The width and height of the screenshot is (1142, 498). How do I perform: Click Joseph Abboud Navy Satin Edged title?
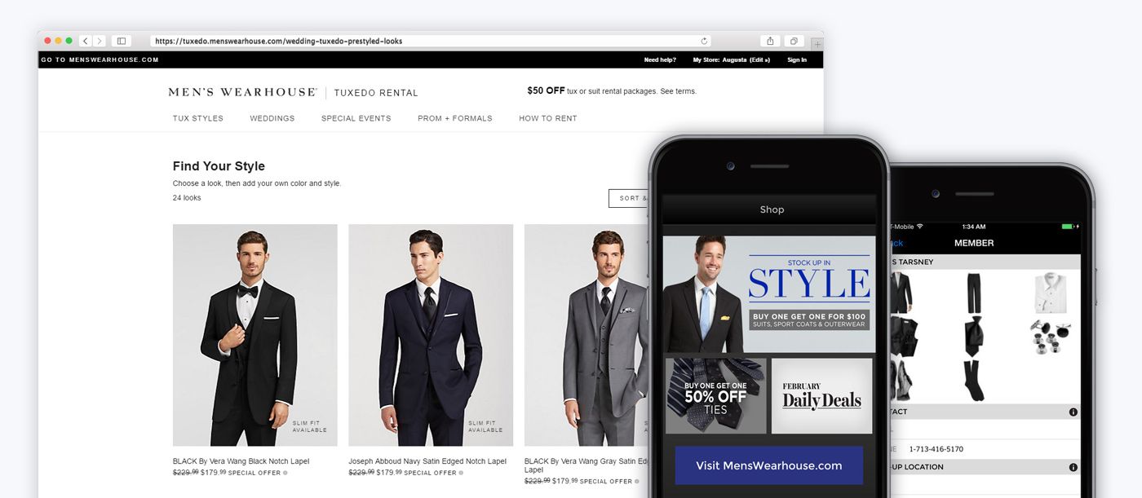pyautogui.click(x=427, y=461)
